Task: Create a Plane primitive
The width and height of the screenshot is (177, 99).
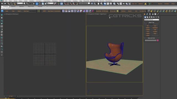Action: point(155,34)
